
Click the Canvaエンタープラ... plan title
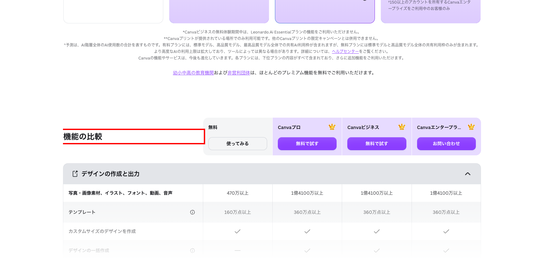[x=439, y=127]
